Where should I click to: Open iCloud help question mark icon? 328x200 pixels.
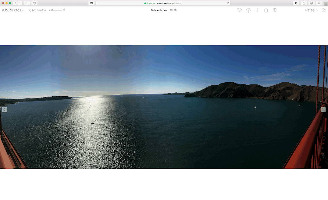(324, 10)
